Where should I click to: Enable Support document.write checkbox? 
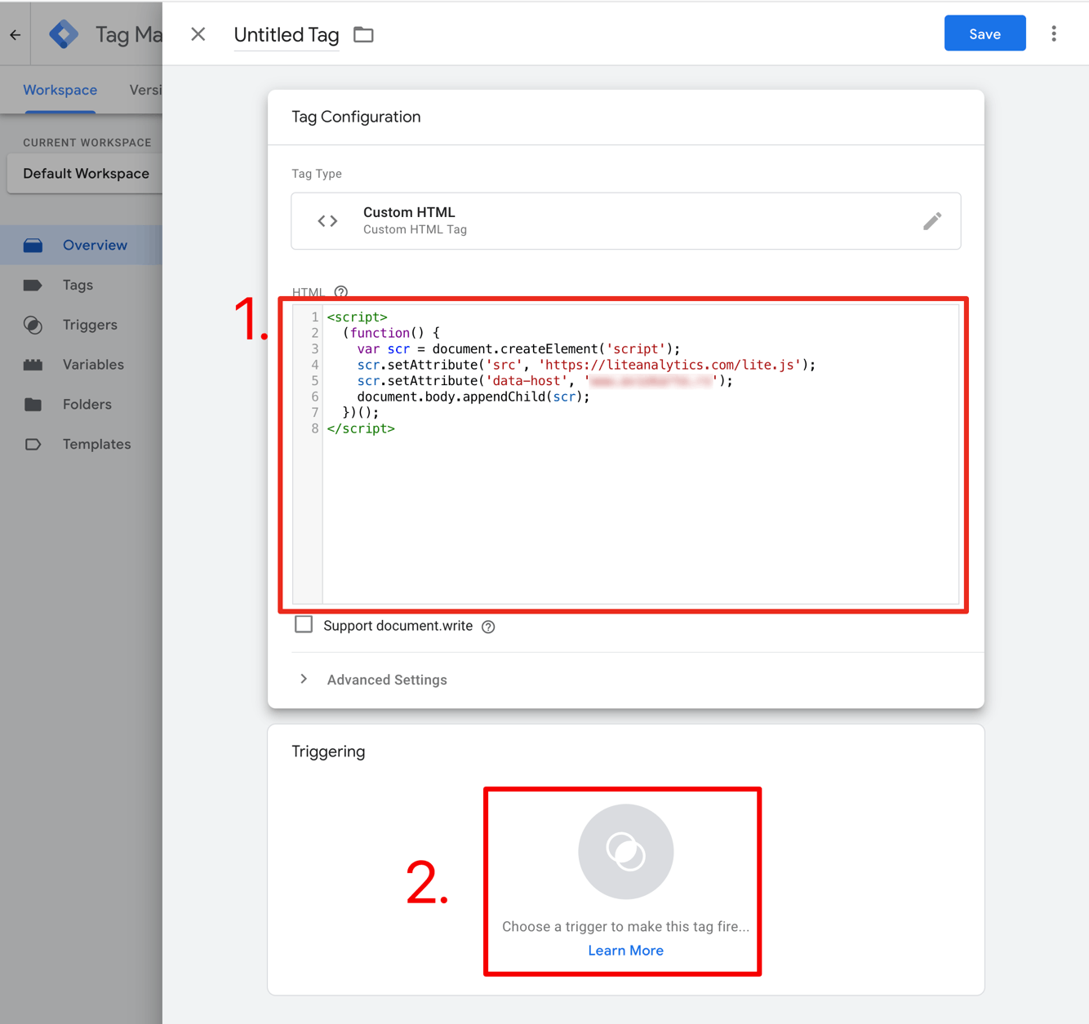coord(304,625)
